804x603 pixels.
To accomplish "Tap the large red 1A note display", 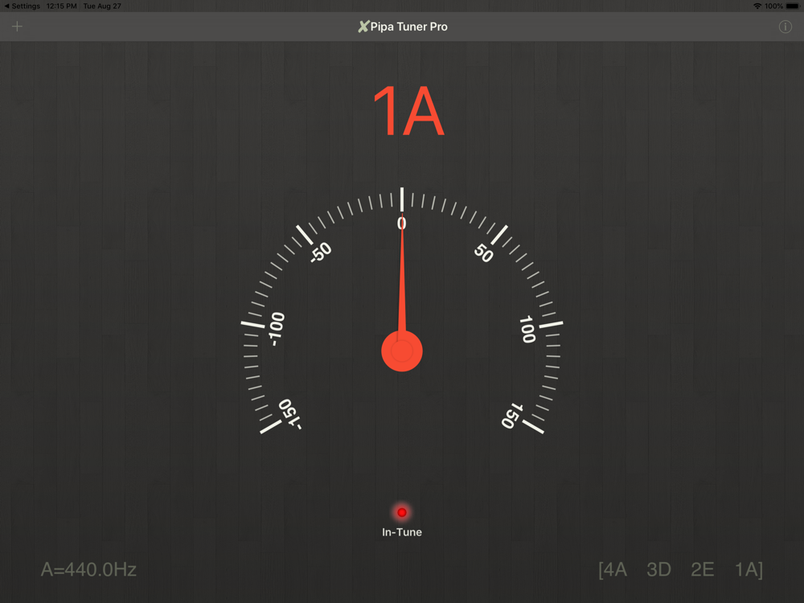I will pyautogui.click(x=408, y=113).
